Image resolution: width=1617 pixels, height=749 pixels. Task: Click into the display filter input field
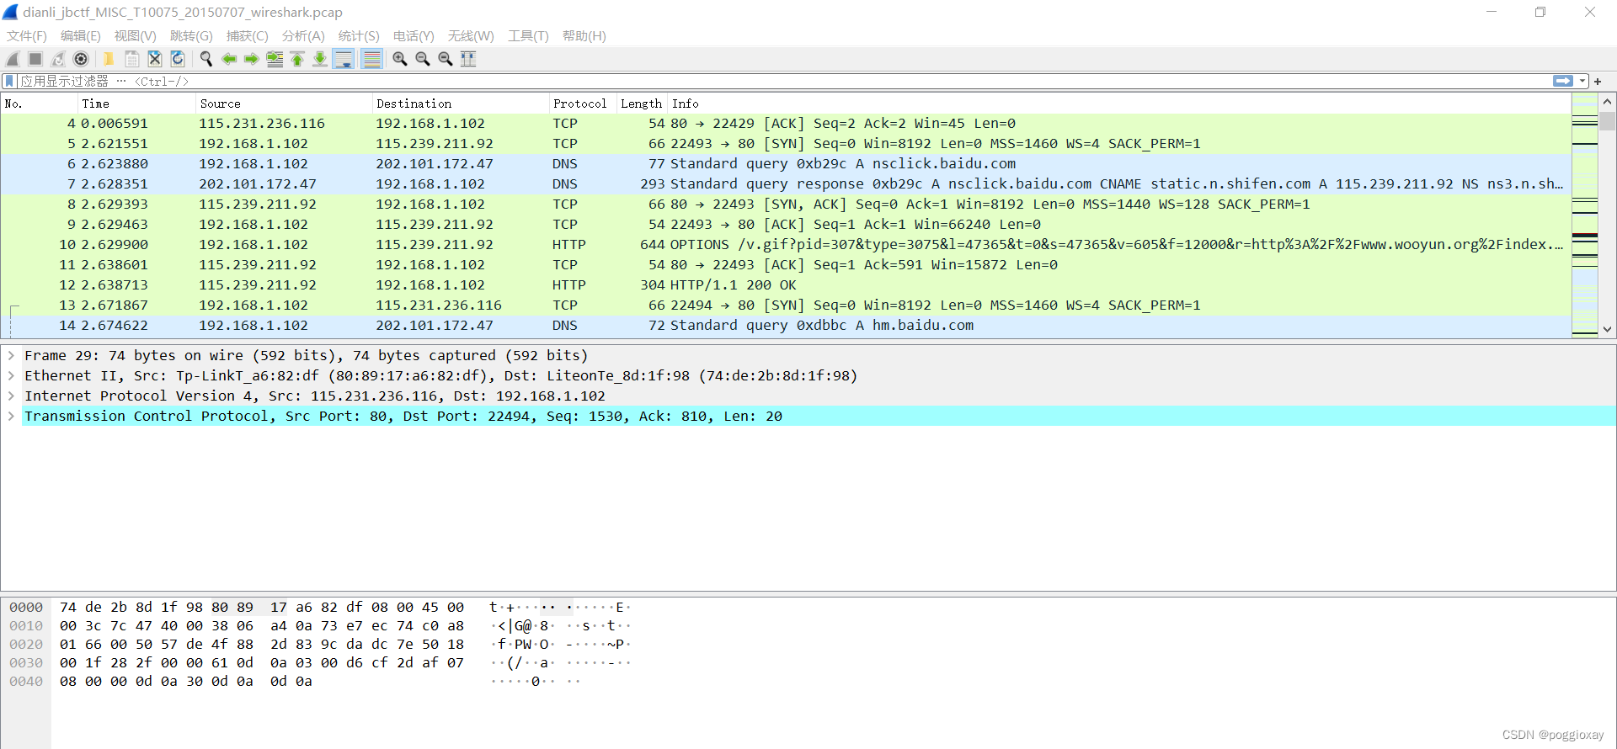(783, 81)
